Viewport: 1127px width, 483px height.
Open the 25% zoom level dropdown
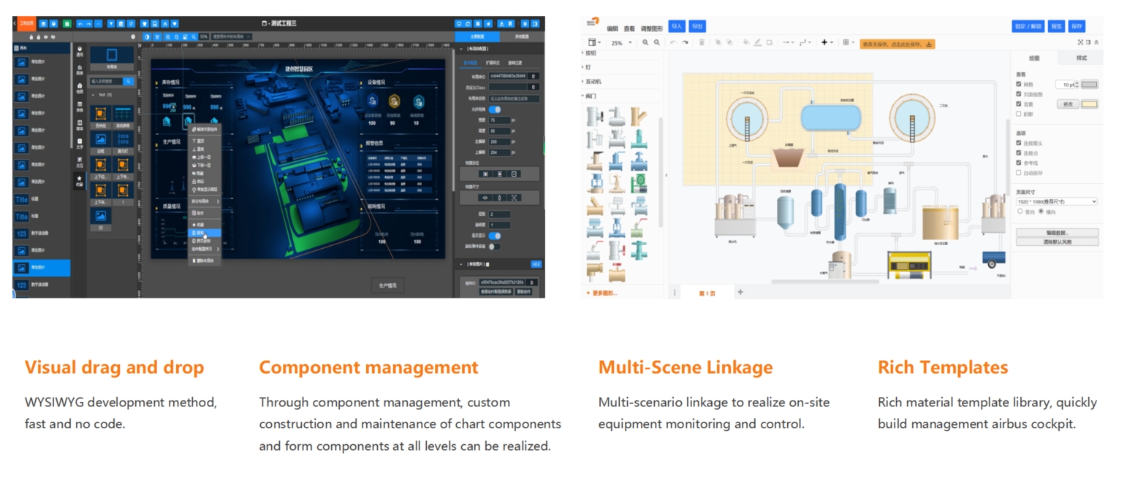tap(621, 43)
